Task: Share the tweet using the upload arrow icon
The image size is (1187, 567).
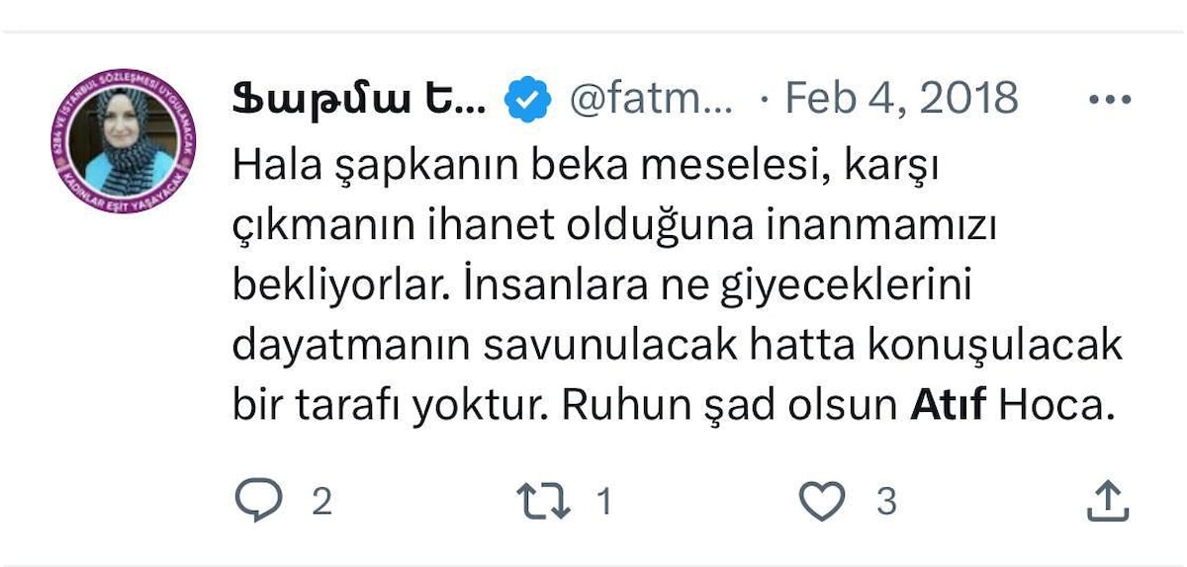Action: click(x=1108, y=501)
